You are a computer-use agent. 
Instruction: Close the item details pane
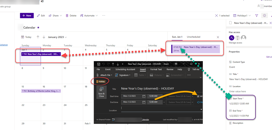pos(270,23)
